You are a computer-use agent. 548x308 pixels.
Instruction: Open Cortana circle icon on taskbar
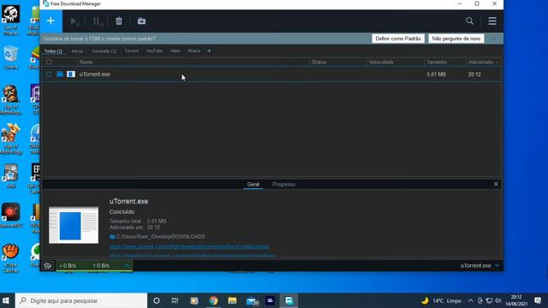(x=157, y=300)
